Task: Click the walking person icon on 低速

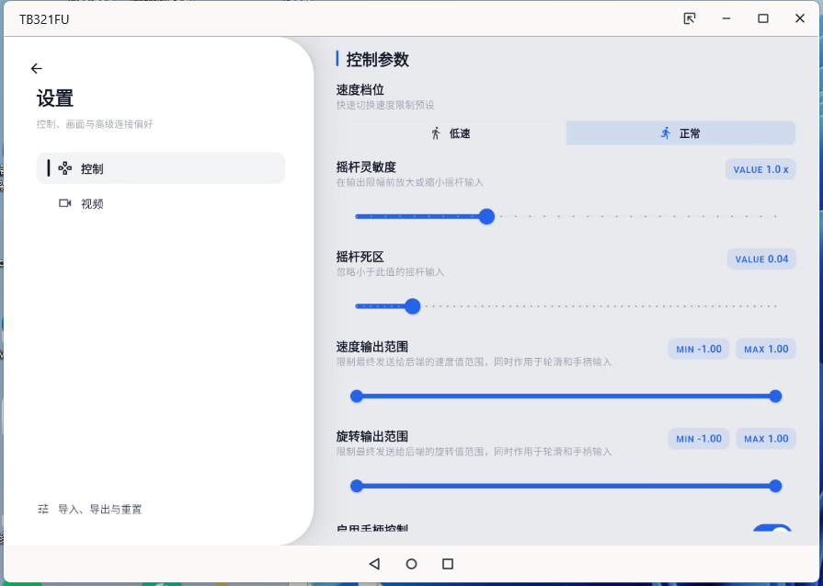Action: point(436,133)
